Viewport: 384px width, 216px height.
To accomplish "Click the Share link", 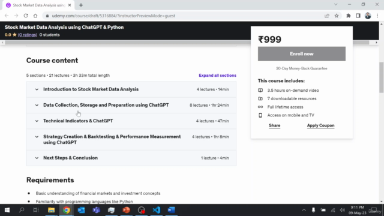I will [x=274, y=125].
